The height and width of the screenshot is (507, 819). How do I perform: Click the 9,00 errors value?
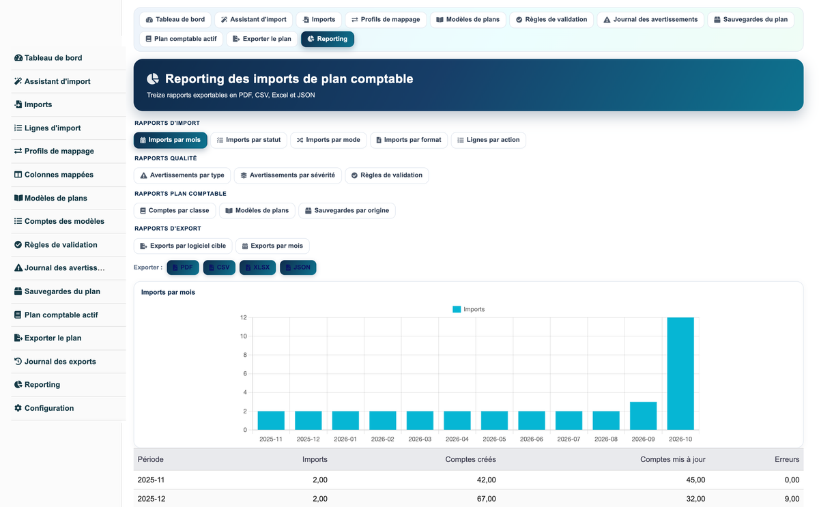coord(792,499)
